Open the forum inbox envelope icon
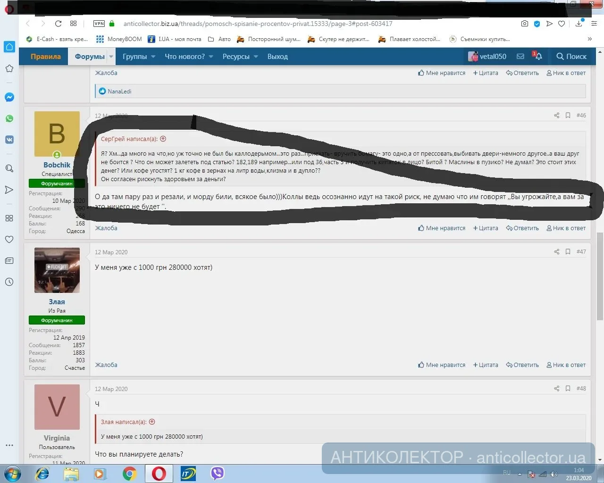This screenshot has height=483, width=604. point(520,56)
